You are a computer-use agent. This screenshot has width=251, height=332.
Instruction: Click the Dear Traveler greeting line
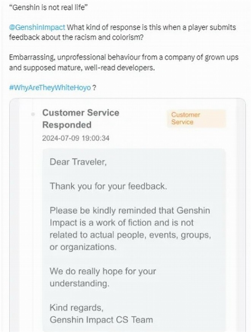(x=78, y=162)
